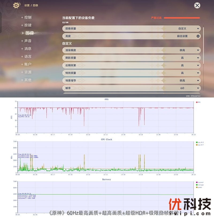
Task: Click the arrow icon on 亮度 row
Action: tap(198, 36)
